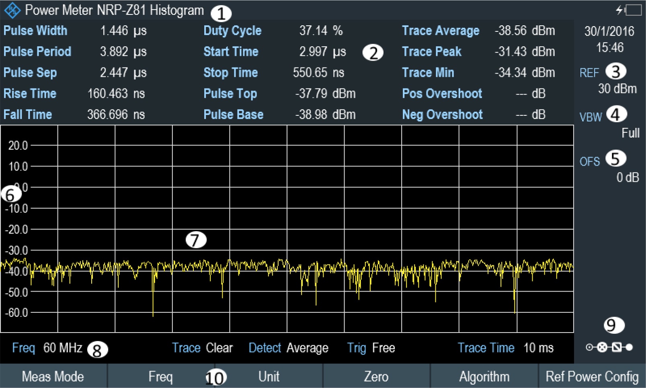Screen dimensions: 646x388
Task: Open the VBW Full setting
Action: point(611,125)
